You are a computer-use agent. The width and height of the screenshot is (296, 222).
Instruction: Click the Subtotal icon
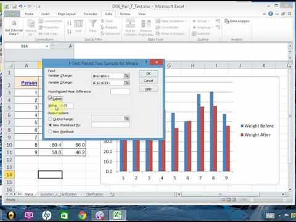[201, 33]
